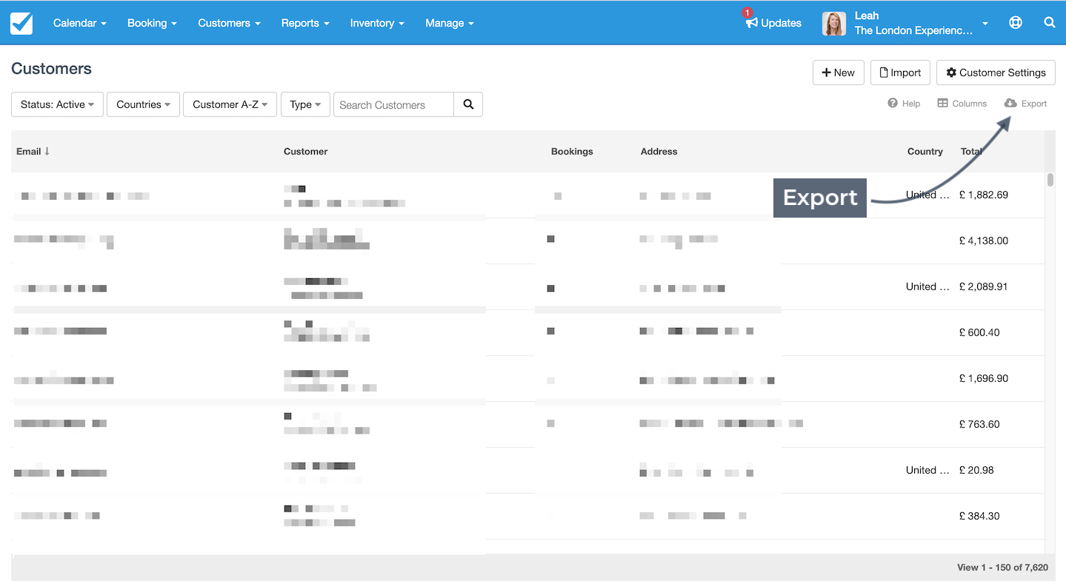The image size is (1066, 584).
Task: Click The London Experience account name
Action: 913,30
